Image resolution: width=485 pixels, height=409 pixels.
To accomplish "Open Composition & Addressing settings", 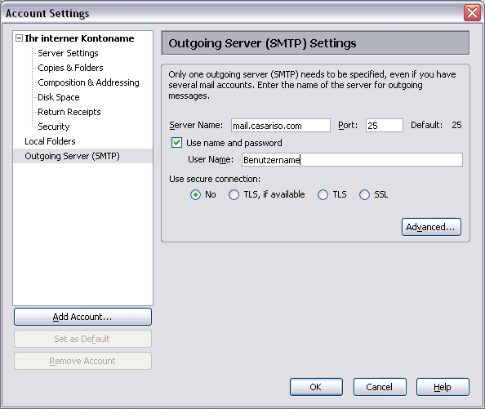I will 88,82.
